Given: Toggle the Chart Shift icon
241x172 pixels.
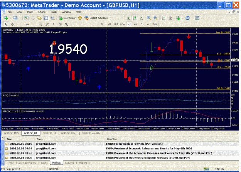Looking at the screenshot, I should pos(170,18).
